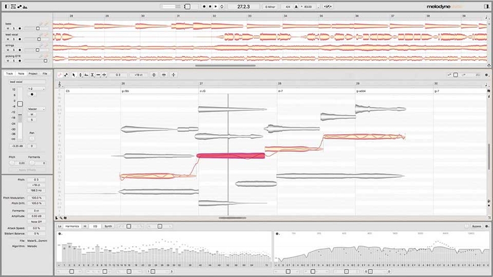This screenshot has height=277, width=493.
Task: Mute the bass track
Action: (x=8, y=28)
